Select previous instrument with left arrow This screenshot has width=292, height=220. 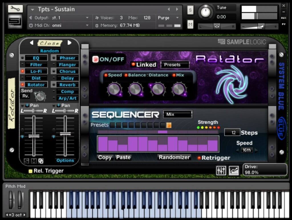tap(169, 9)
